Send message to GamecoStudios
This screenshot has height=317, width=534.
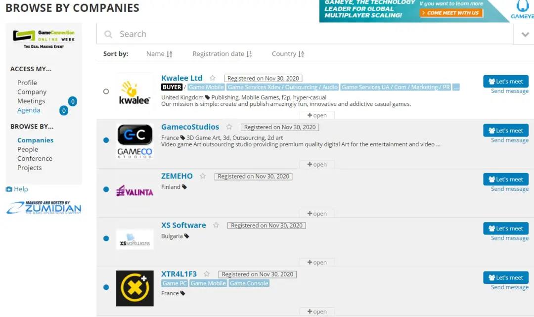510,140
